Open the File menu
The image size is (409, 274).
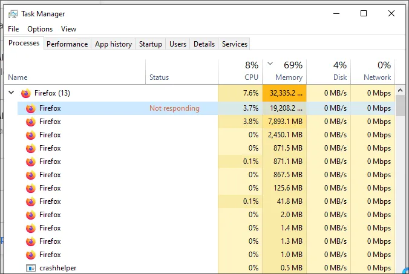(x=13, y=29)
